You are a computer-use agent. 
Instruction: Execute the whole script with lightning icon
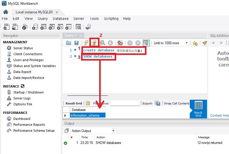coord(86,43)
